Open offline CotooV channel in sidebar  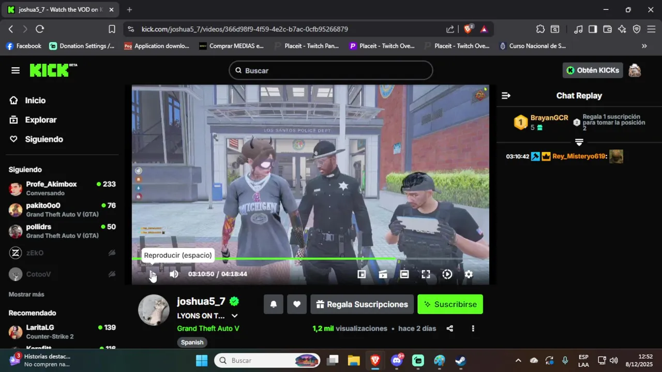[62, 274]
